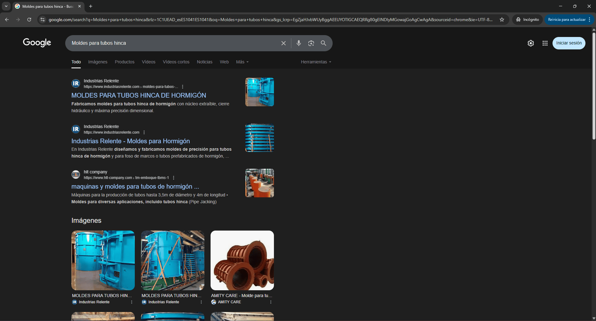Open options for first Industrias Relente result
The image size is (596, 321).
[183, 87]
